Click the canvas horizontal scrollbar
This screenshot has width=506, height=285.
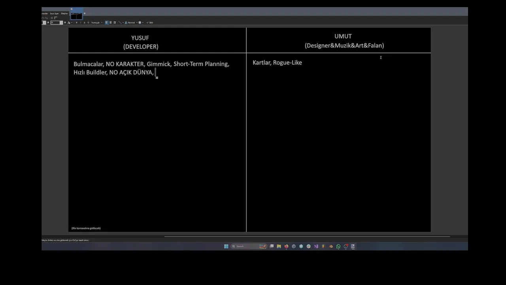[307, 237]
